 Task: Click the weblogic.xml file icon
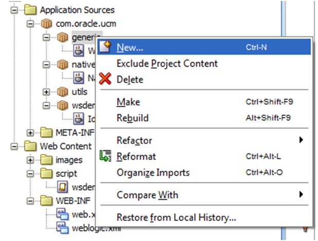tap(63, 227)
